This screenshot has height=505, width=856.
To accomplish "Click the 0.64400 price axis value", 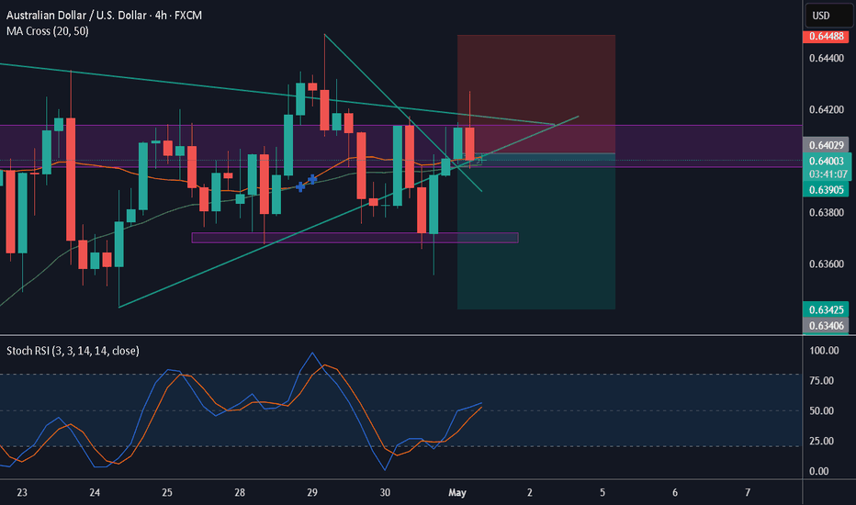I will tap(826, 58).
